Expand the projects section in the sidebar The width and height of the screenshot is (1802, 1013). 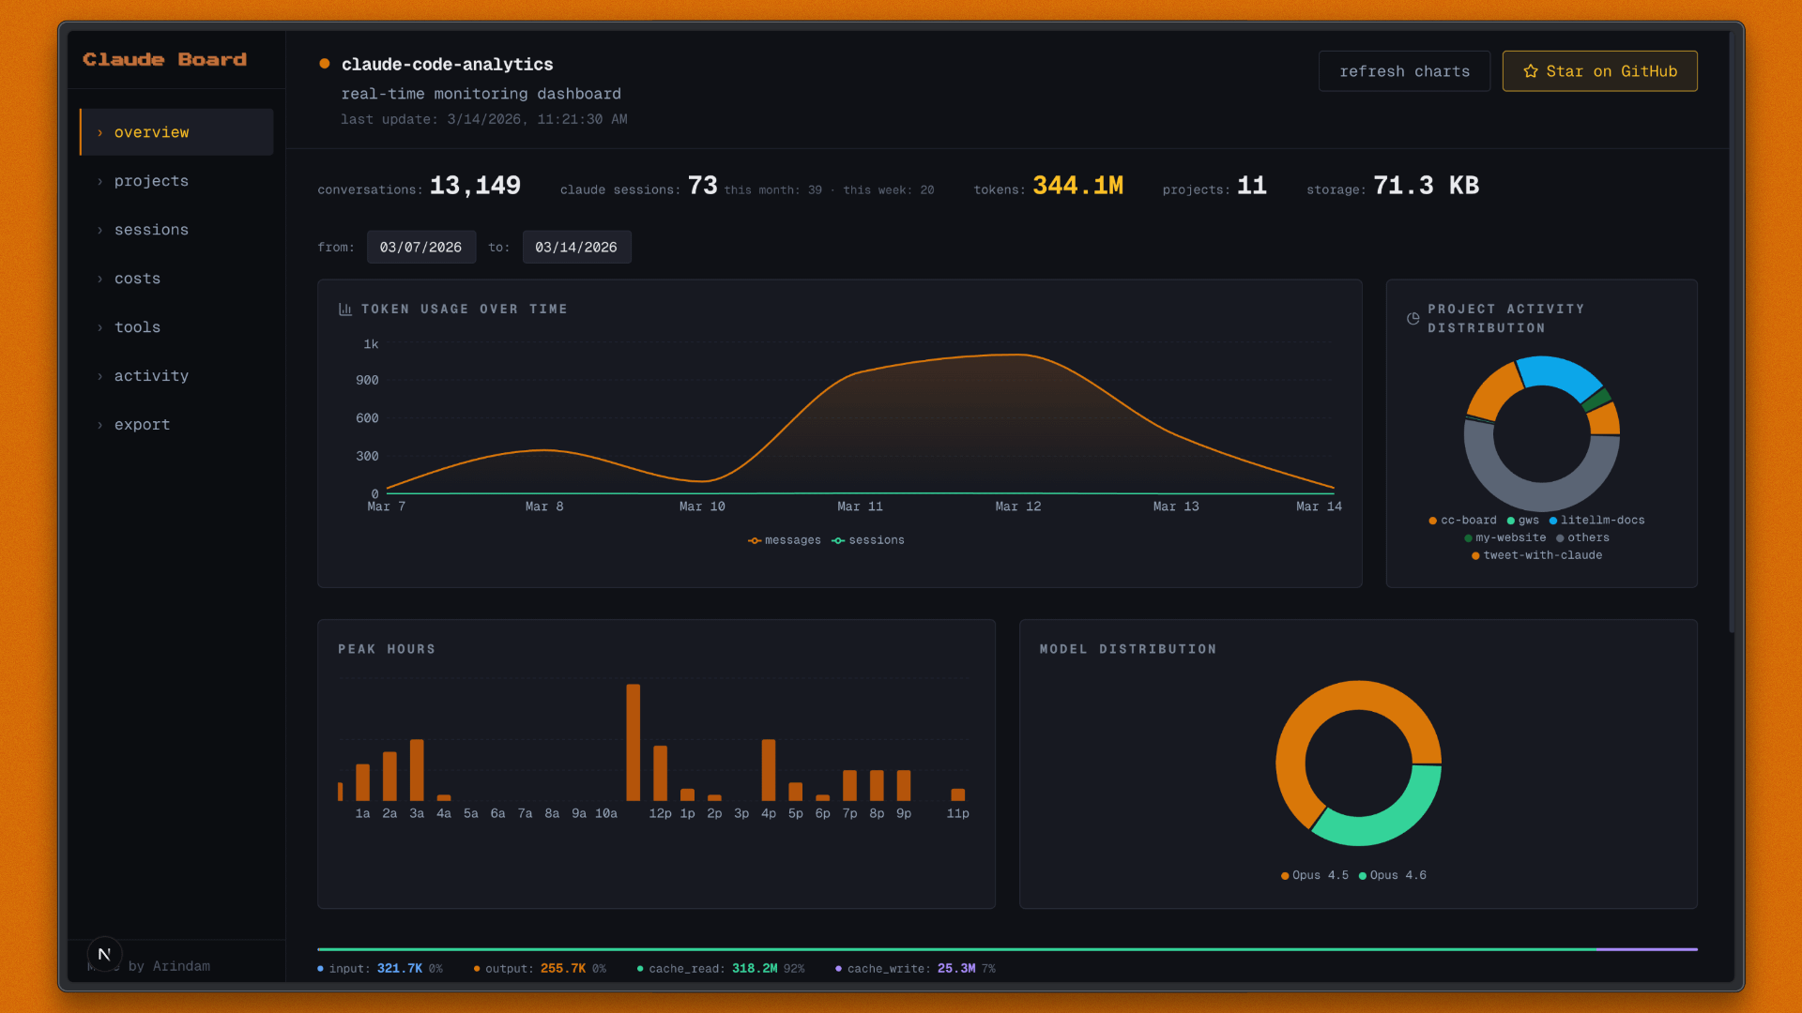pyautogui.click(x=151, y=181)
